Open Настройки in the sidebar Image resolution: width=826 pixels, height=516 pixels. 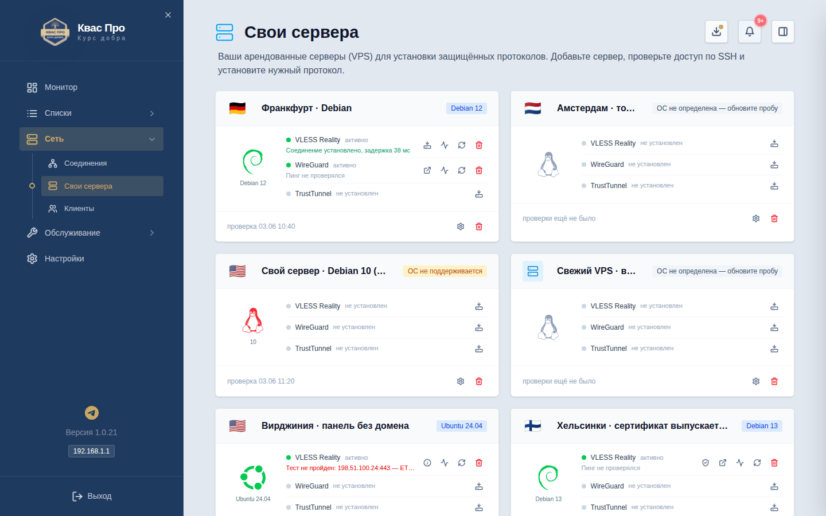pyautogui.click(x=91, y=259)
